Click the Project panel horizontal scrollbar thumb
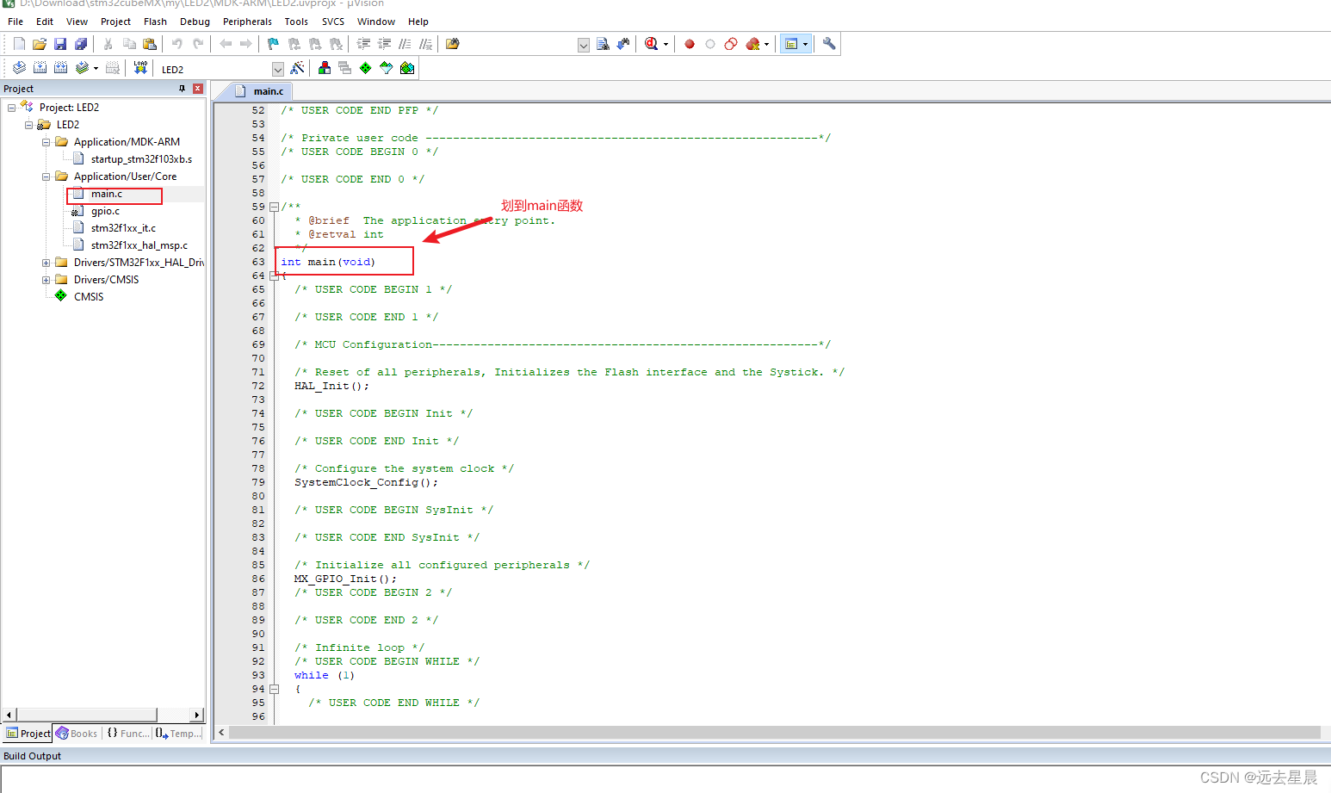 [87, 715]
